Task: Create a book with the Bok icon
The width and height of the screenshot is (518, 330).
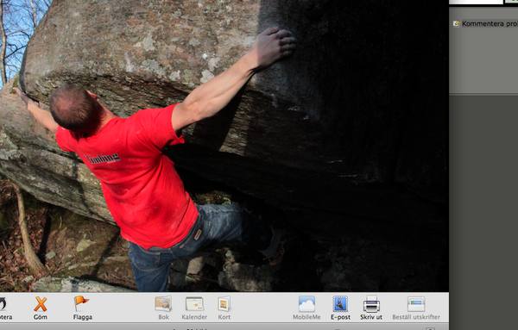Action: click(x=163, y=303)
